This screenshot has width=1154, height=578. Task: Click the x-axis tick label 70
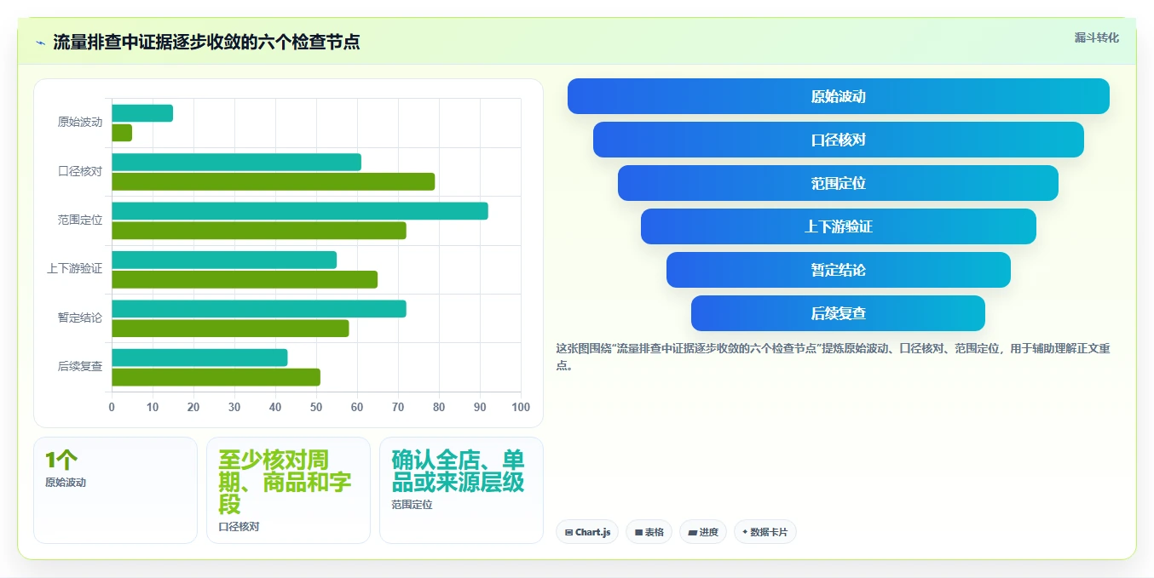[x=398, y=408]
